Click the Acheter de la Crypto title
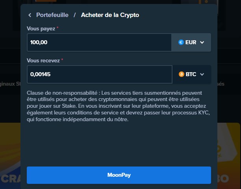The image size is (241, 189). coord(110,15)
